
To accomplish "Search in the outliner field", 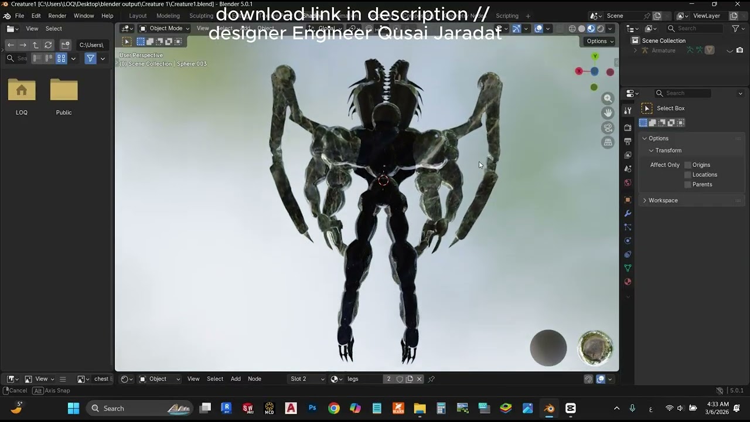I will point(696,28).
